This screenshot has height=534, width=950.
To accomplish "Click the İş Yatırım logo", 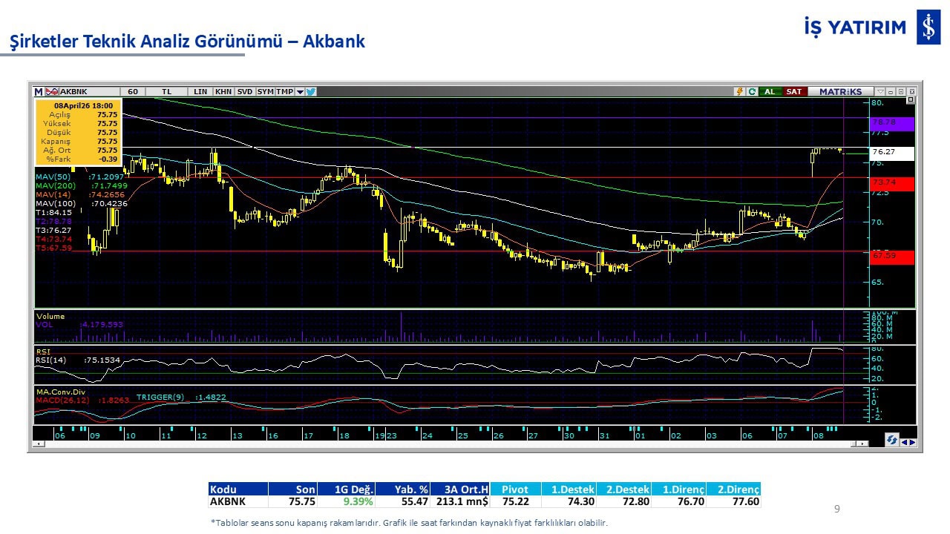I will (x=928, y=28).
